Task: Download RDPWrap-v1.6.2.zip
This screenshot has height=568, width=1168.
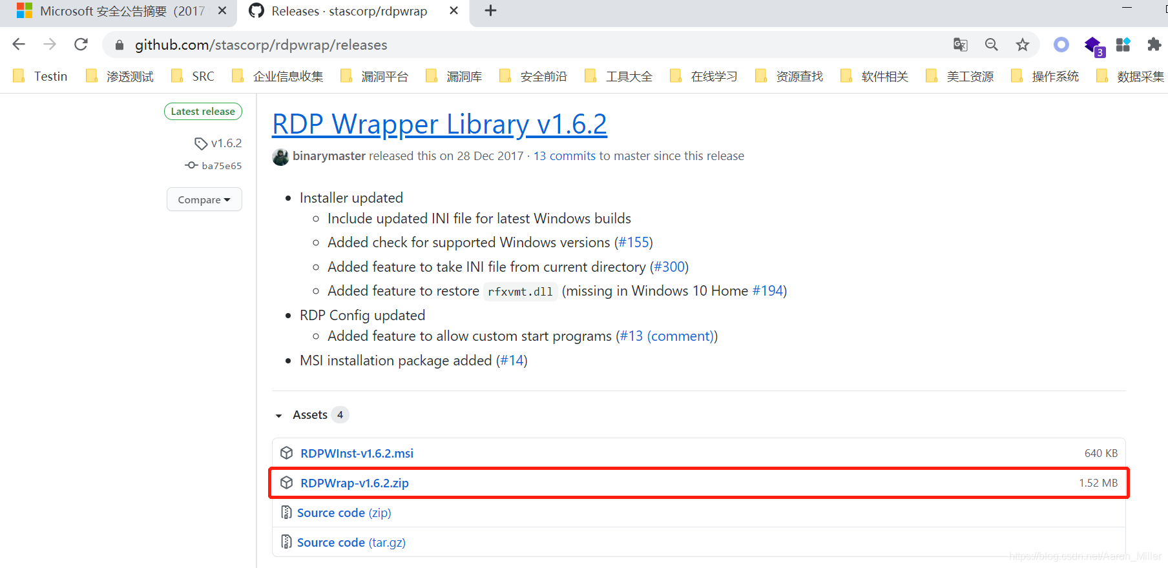Action: click(x=355, y=483)
